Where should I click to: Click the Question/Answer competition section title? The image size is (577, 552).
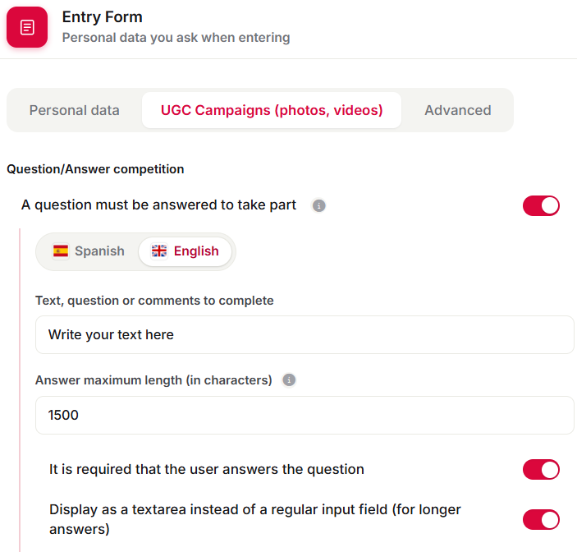click(x=95, y=169)
